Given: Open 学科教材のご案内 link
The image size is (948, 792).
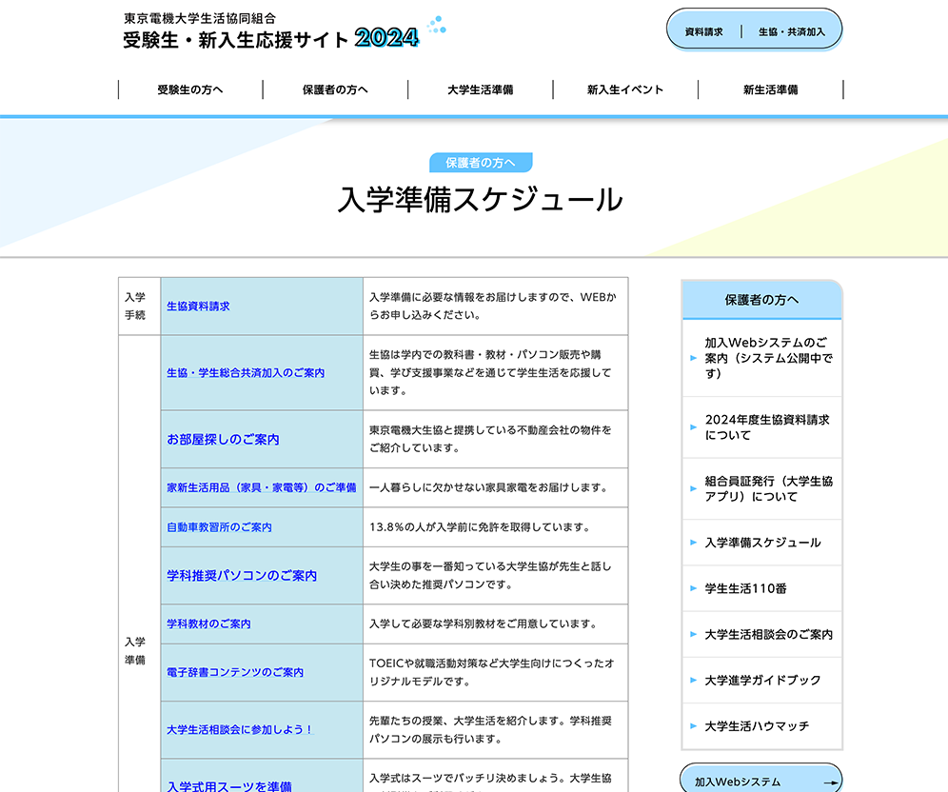Looking at the screenshot, I should tap(208, 624).
